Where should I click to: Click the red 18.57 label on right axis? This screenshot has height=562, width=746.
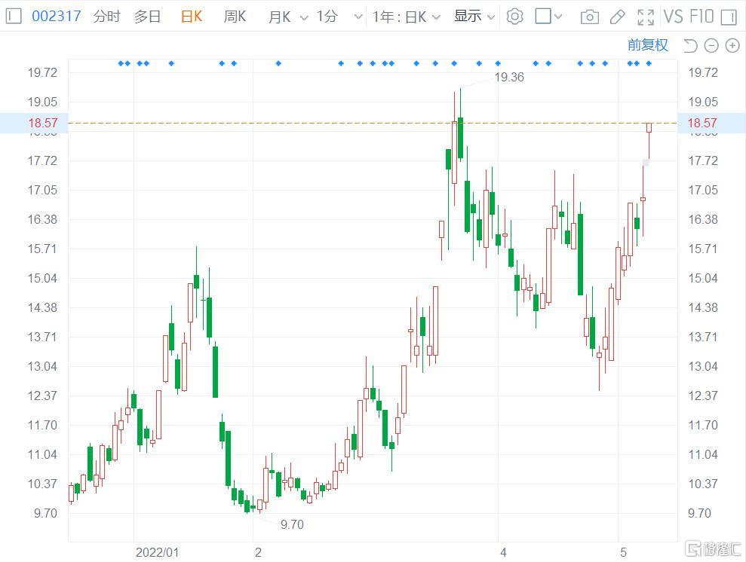click(x=701, y=123)
